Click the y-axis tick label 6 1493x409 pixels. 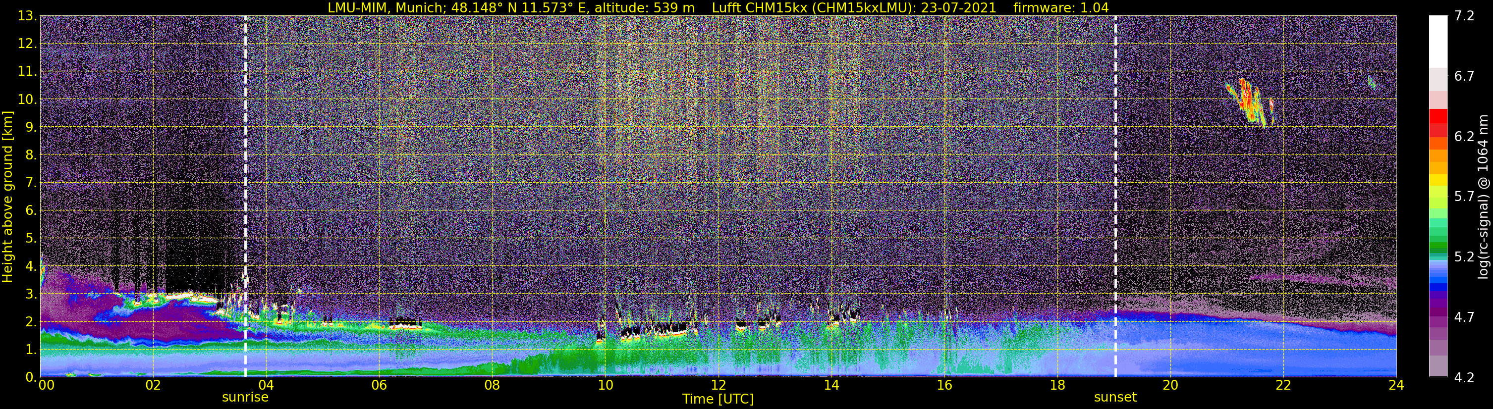point(31,210)
